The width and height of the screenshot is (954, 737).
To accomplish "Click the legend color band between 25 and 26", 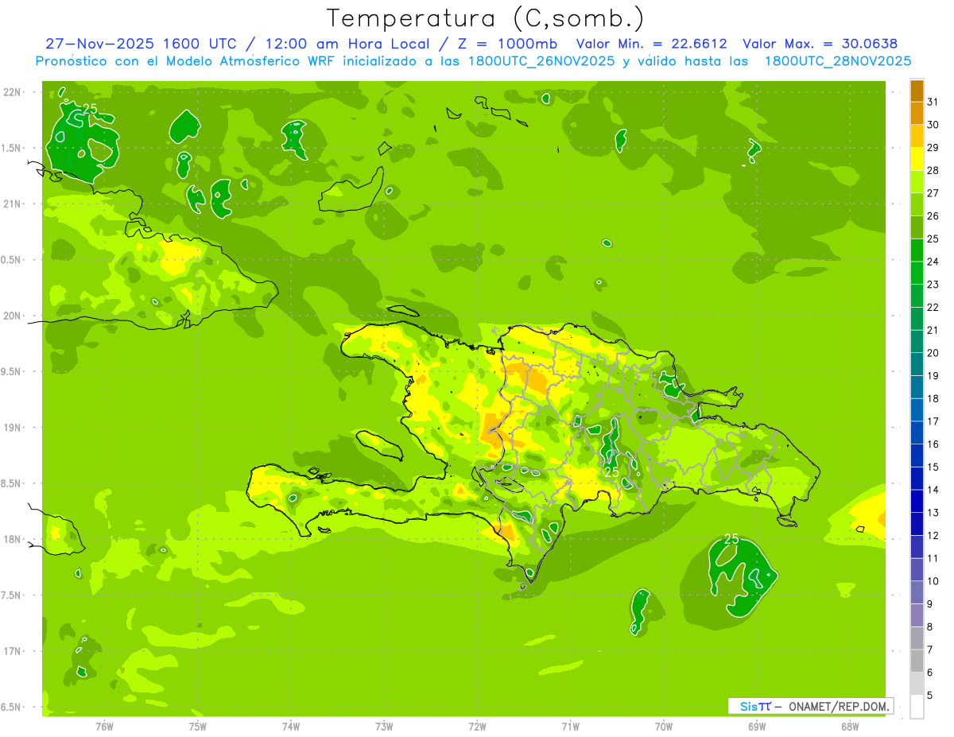I will point(917,227).
